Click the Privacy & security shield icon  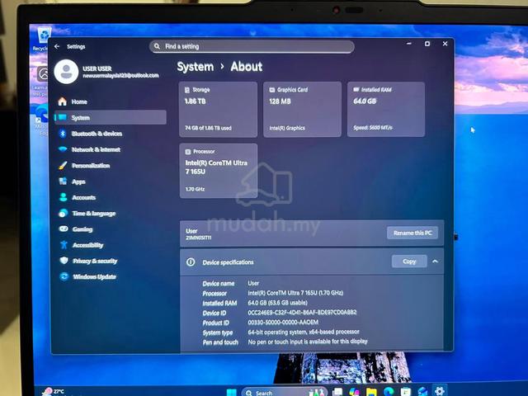64,261
